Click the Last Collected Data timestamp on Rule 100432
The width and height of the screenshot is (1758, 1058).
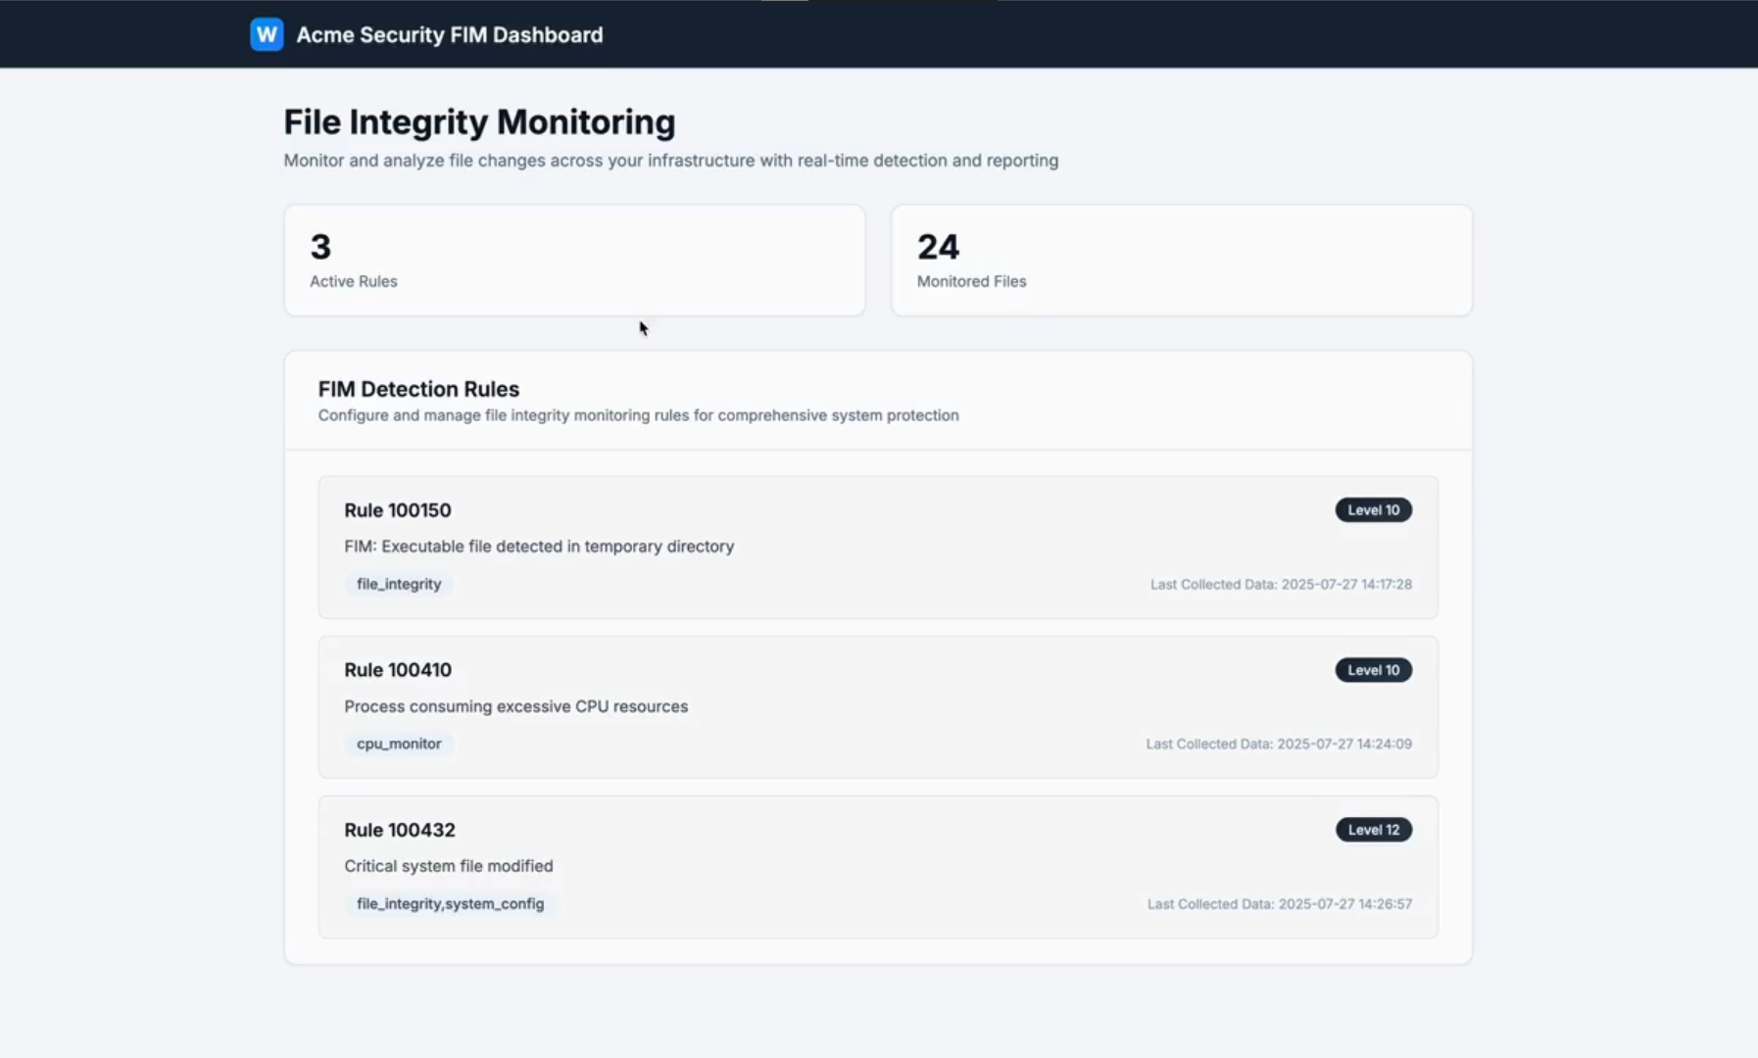[1279, 903]
